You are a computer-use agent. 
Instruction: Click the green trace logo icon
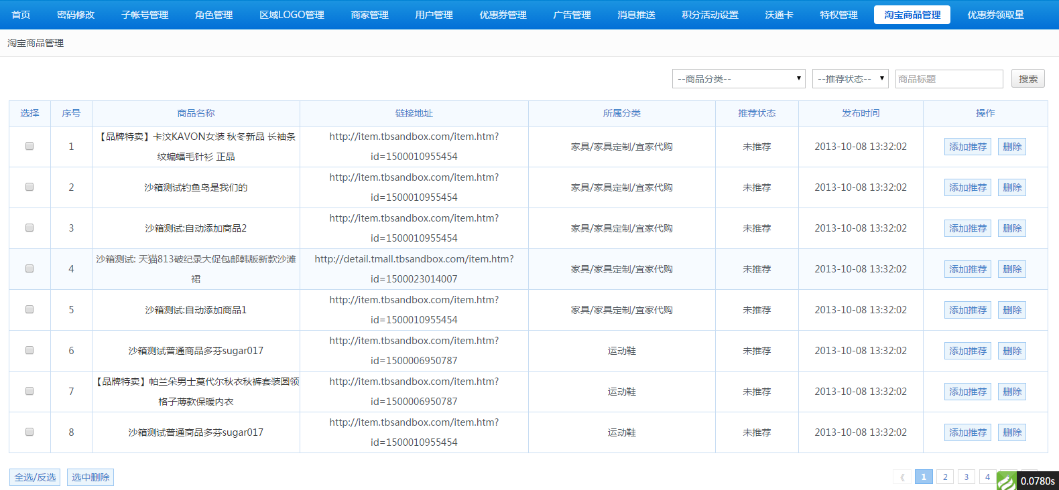coord(1006,481)
